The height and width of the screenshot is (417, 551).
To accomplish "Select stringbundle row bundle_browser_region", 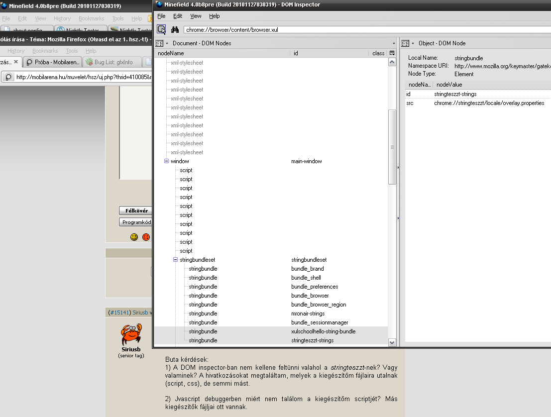I will [271, 305].
